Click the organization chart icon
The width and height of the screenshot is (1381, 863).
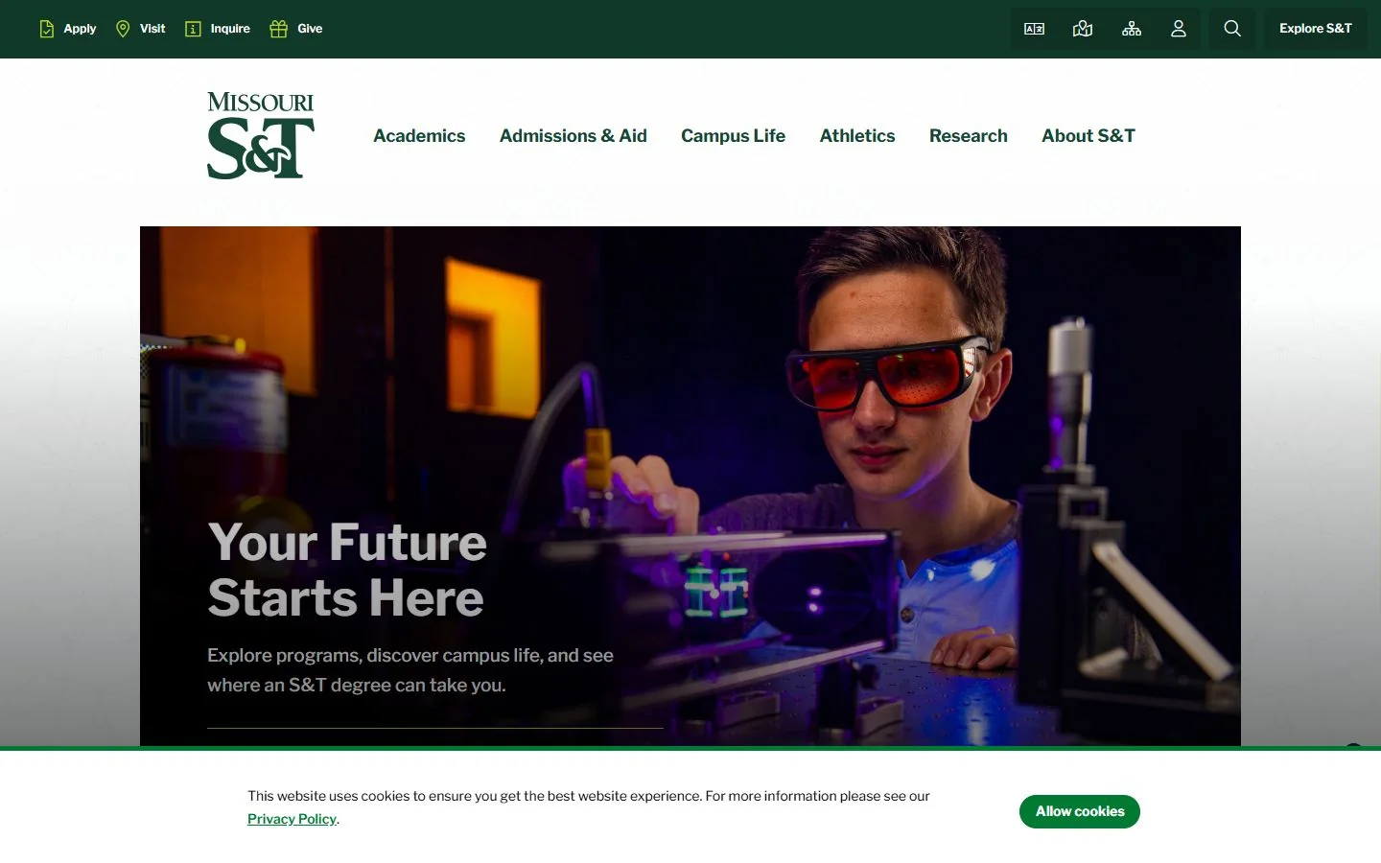(x=1132, y=29)
